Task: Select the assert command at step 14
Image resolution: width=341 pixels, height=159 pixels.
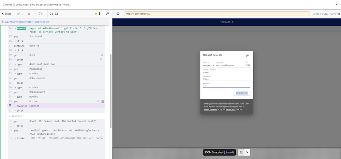Action: coord(57,30)
